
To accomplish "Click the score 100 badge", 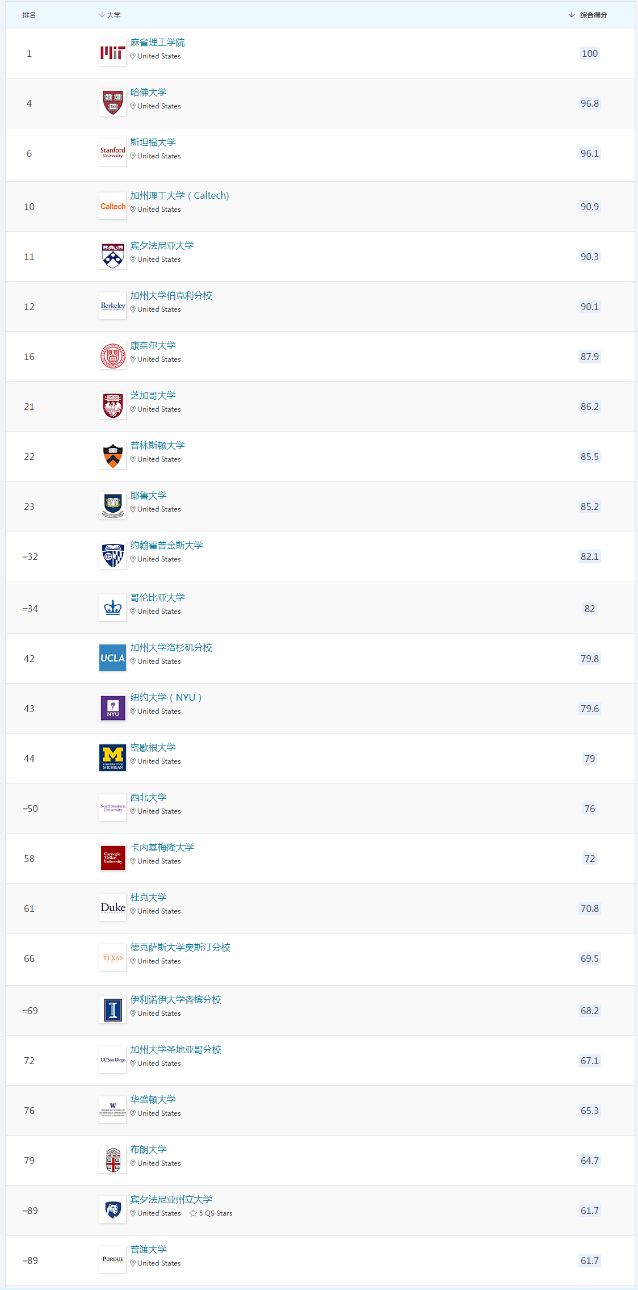I will tap(589, 53).
